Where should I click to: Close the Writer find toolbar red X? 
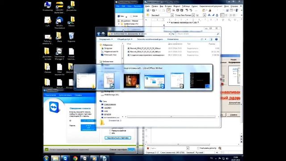(x=148, y=148)
